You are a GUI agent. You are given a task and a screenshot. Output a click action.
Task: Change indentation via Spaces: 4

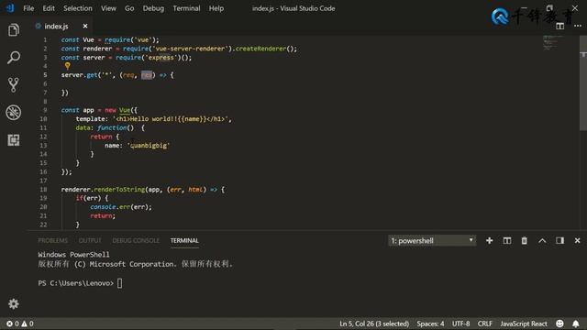[430, 324]
